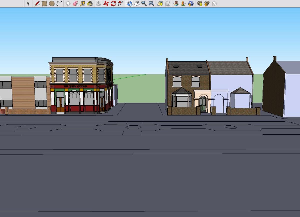Click the Get Models download icon

click(x=199, y=4)
